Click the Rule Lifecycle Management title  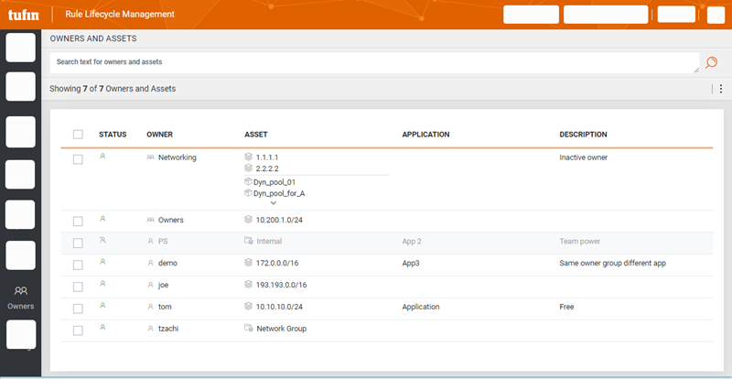pos(120,15)
